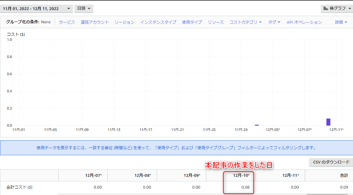Click the CSV のダウンロード button
The width and height of the screenshot is (353, 195).
[x=331, y=162]
